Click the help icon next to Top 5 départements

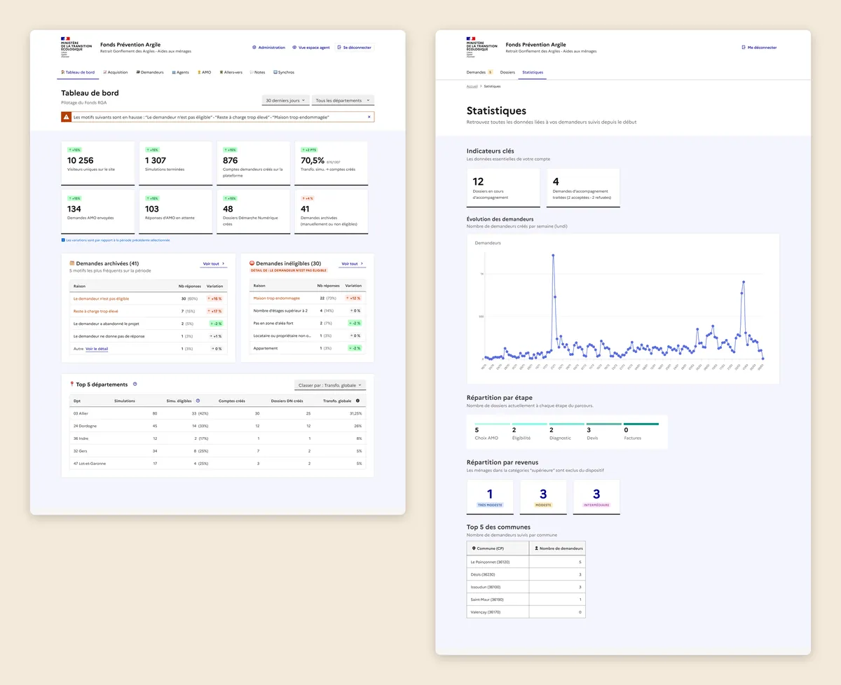tap(135, 384)
